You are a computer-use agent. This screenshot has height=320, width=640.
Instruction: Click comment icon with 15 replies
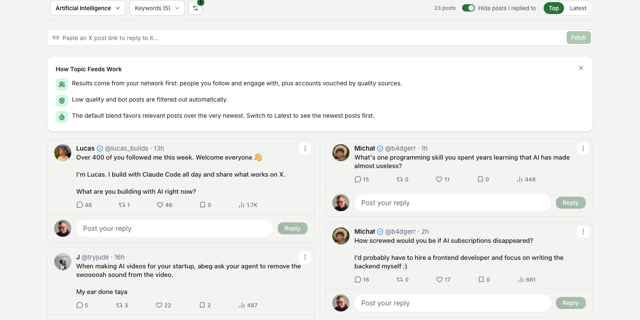358,179
